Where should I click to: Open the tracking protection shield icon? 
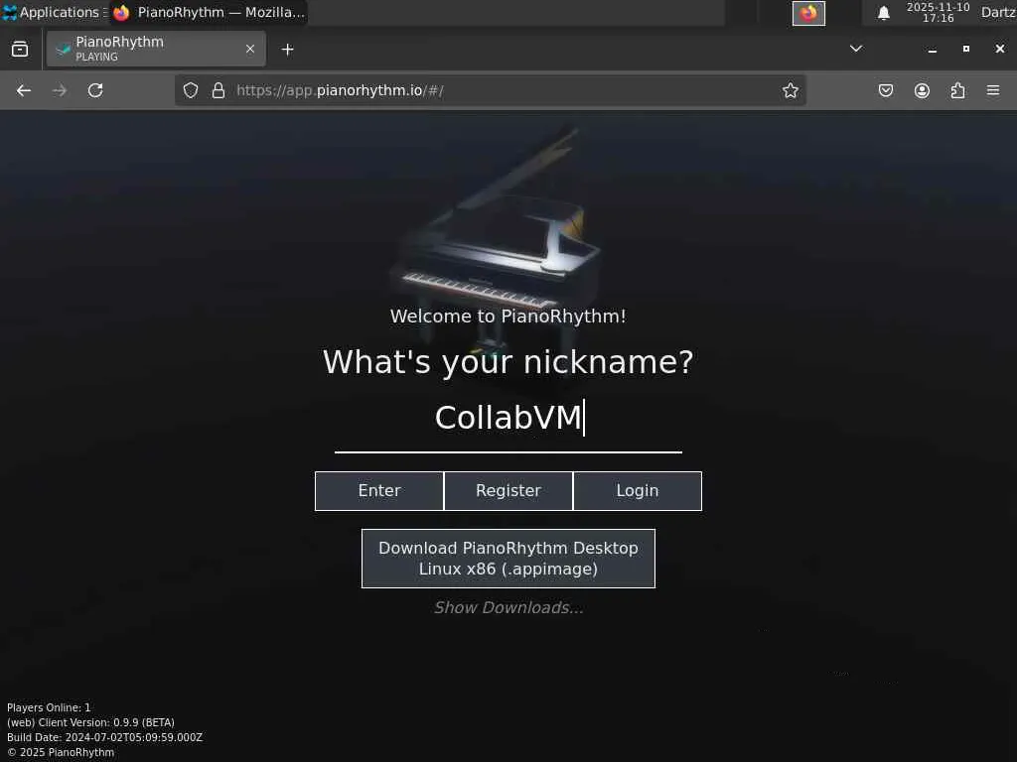(x=190, y=90)
